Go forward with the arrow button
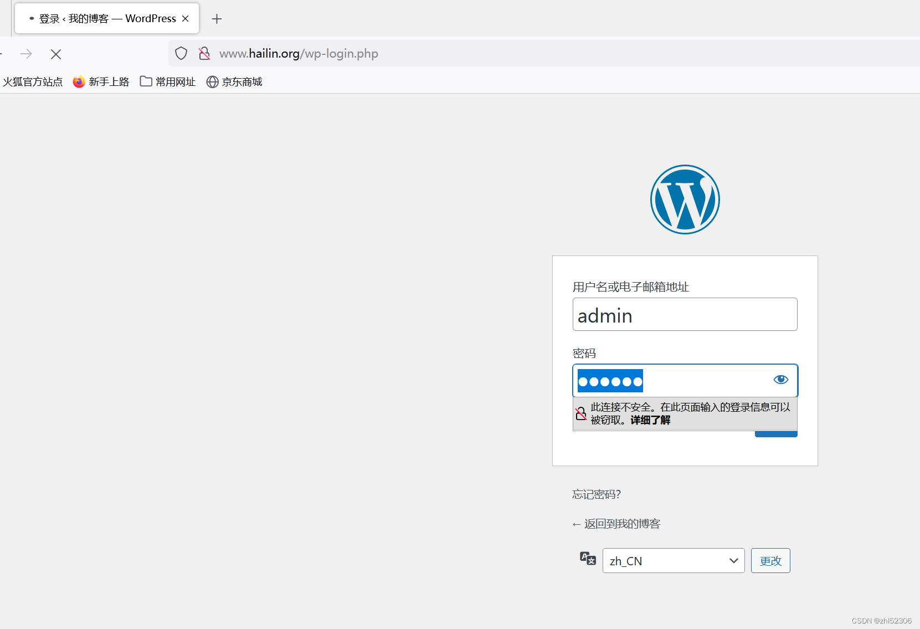The image size is (920, 629). coord(26,54)
